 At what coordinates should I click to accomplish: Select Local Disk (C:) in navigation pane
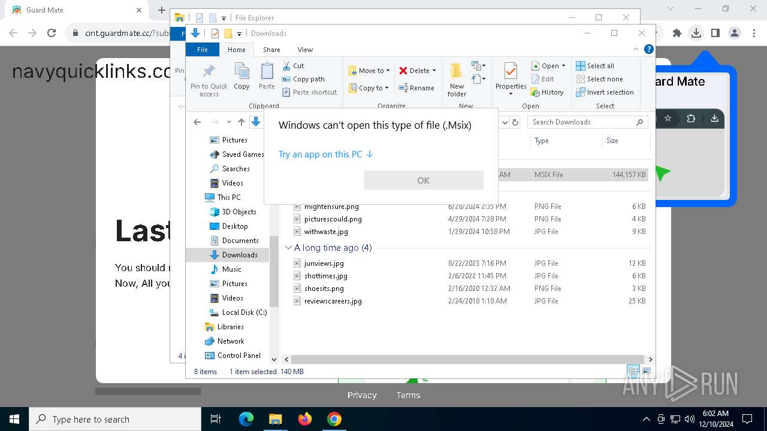coord(238,312)
